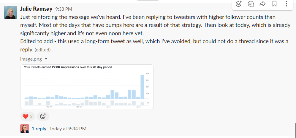Click the Julie Ramsay name link
The width and height of the screenshot is (296, 138).
point(37,9)
